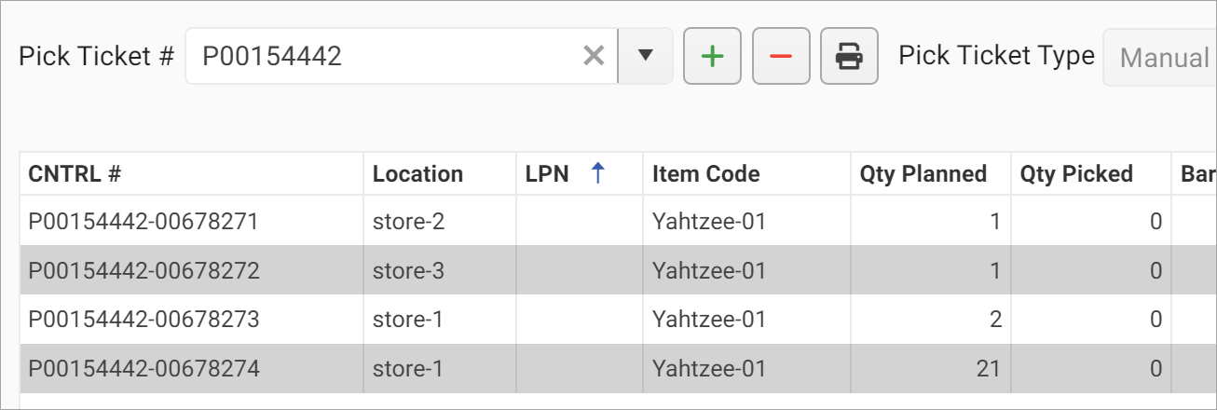Expand the Pick Ticket # dropdown arrow

pos(645,57)
